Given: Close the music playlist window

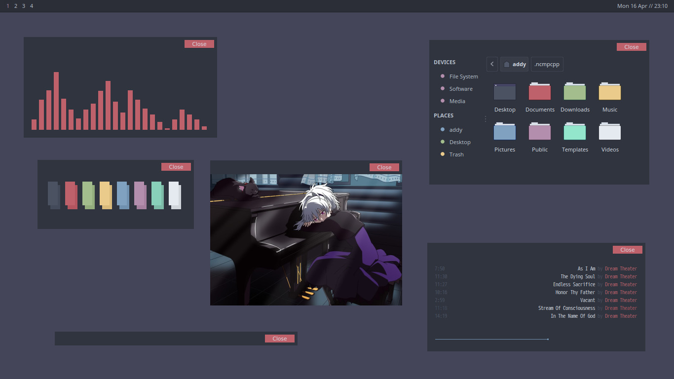Looking at the screenshot, I should 628,250.
